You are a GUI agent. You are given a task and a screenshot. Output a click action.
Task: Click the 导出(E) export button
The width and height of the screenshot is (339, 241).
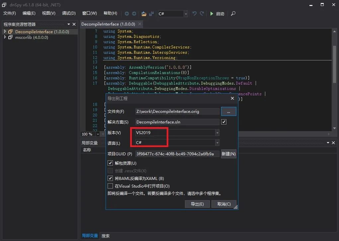pyautogui.click(x=197, y=204)
